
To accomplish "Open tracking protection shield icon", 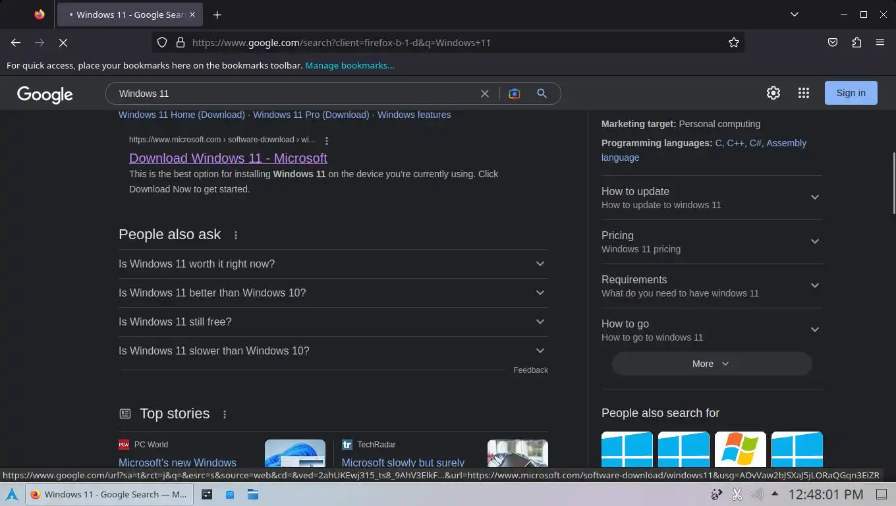I will (x=162, y=42).
